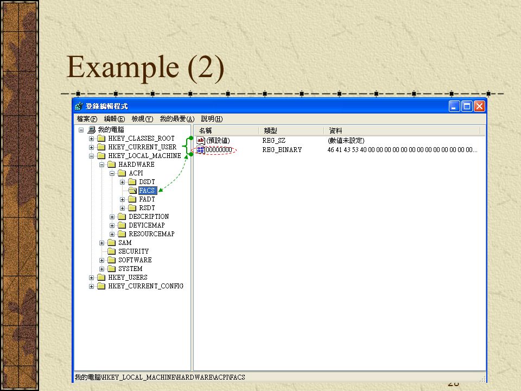Expand the DSDT node
The height and width of the screenshot is (391, 521).
(x=122, y=182)
